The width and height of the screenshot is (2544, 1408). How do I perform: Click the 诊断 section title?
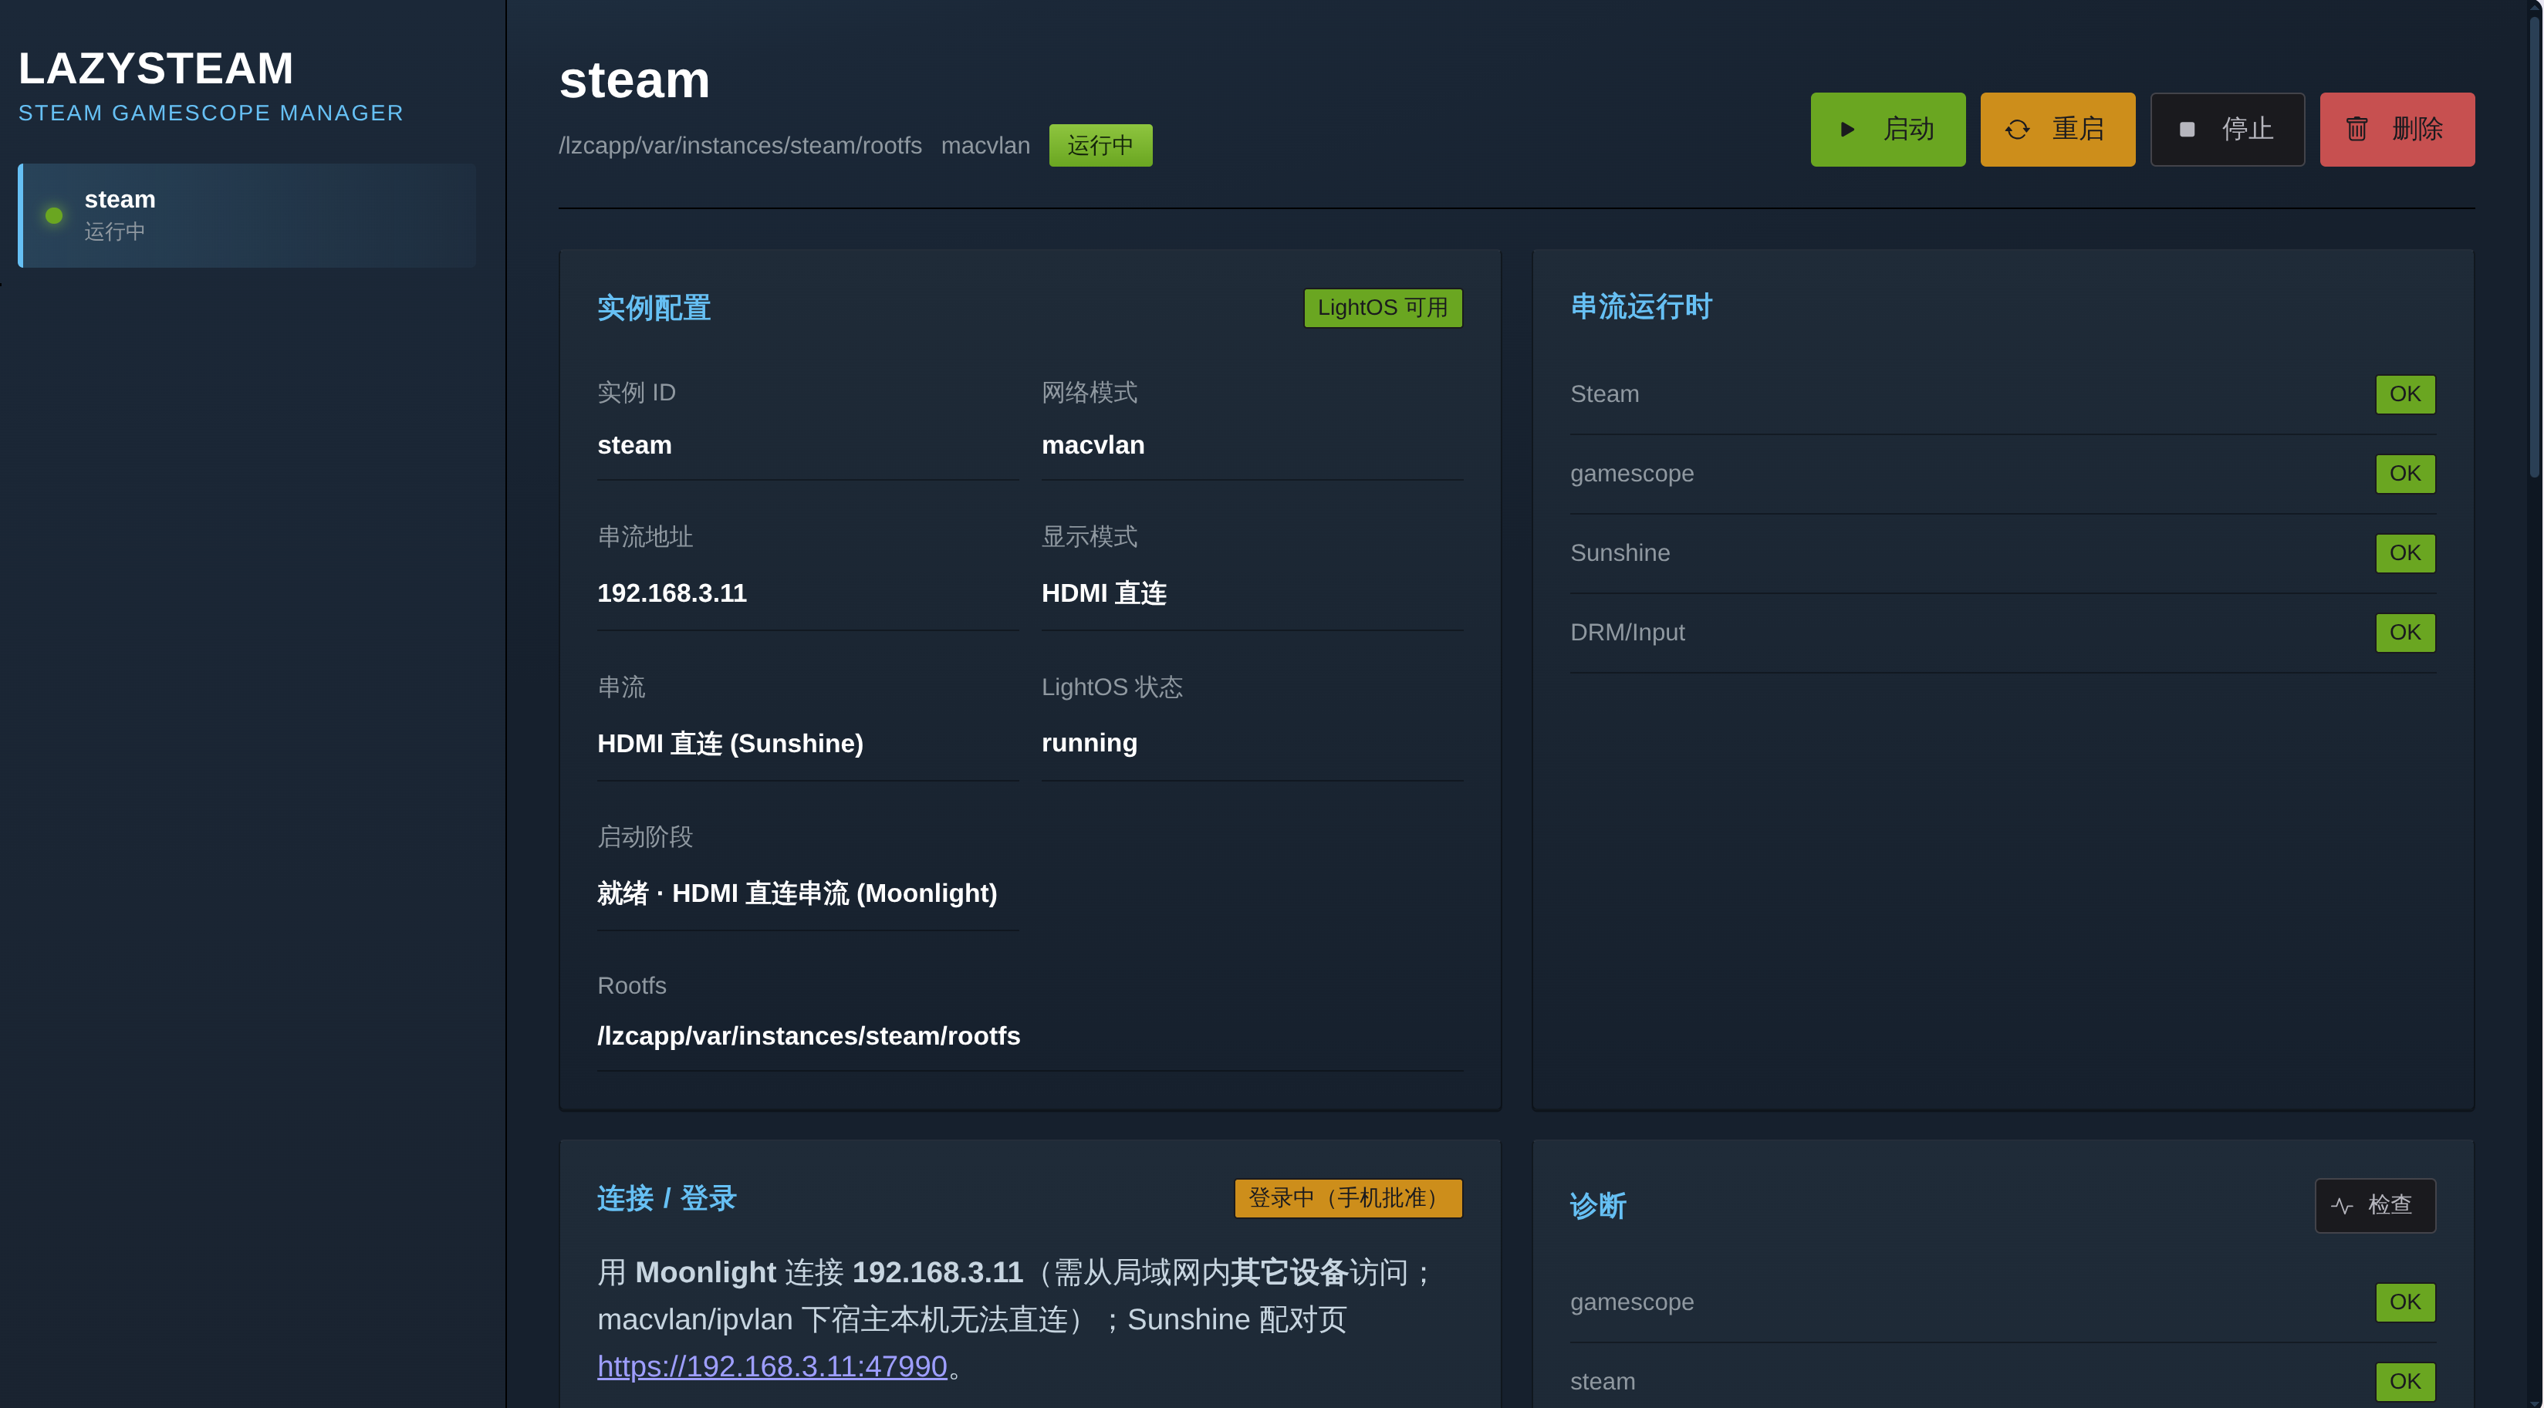1598,1206
